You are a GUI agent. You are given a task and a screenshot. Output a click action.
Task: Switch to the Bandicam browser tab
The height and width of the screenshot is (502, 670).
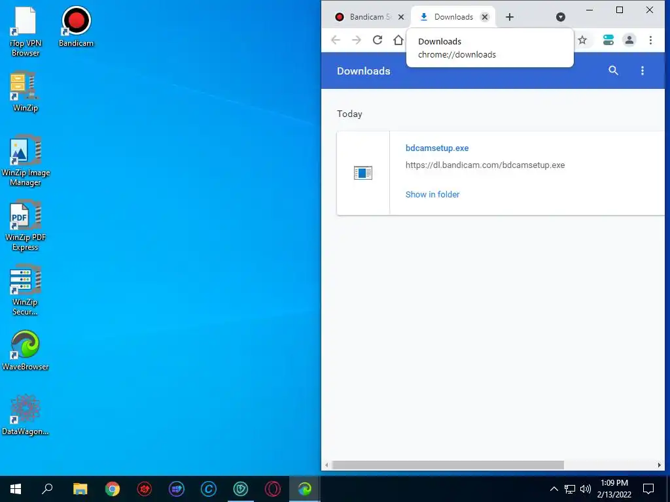370,17
